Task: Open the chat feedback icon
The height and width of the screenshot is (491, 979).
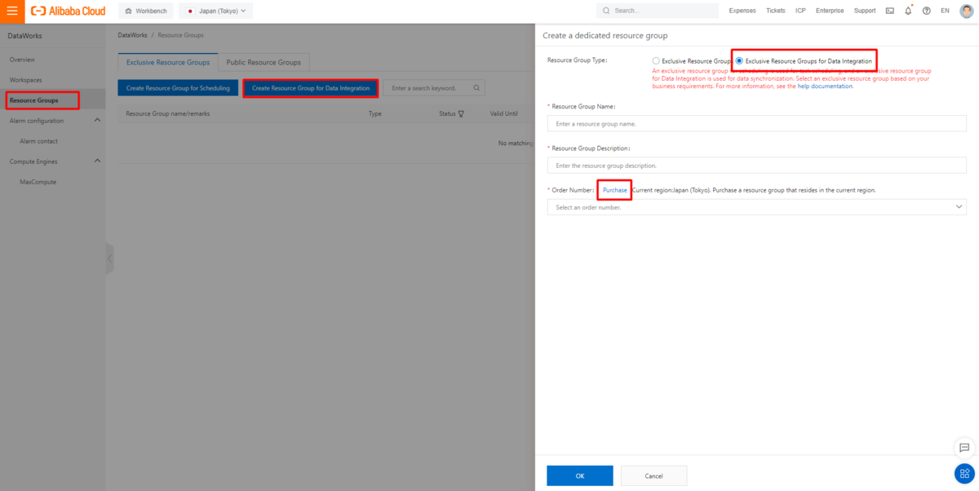Action: (x=964, y=448)
